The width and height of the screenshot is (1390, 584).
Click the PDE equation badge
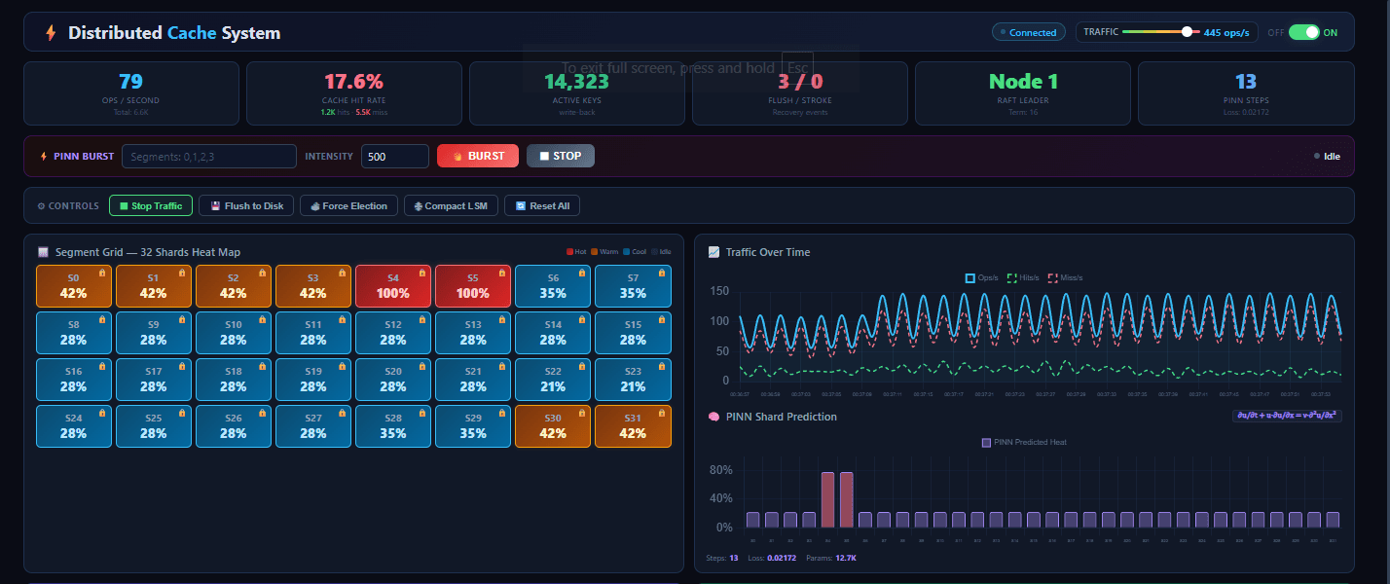point(1287,416)
